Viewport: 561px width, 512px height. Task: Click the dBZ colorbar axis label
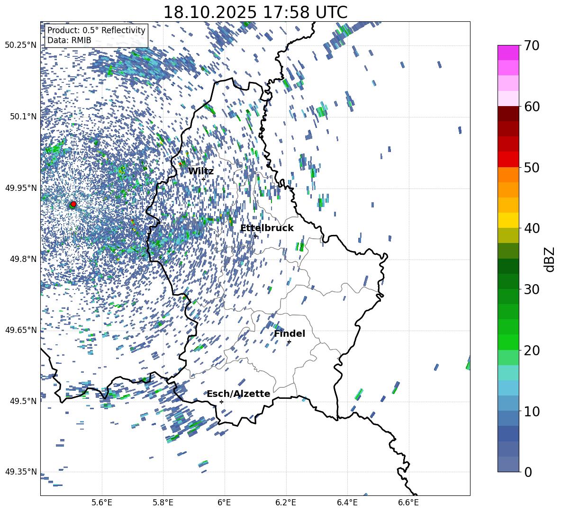(550, 259)
